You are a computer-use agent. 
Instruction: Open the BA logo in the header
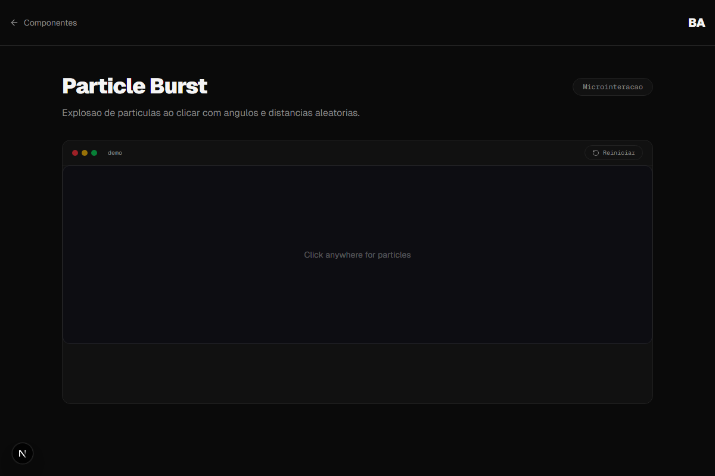tap(696, 23)
